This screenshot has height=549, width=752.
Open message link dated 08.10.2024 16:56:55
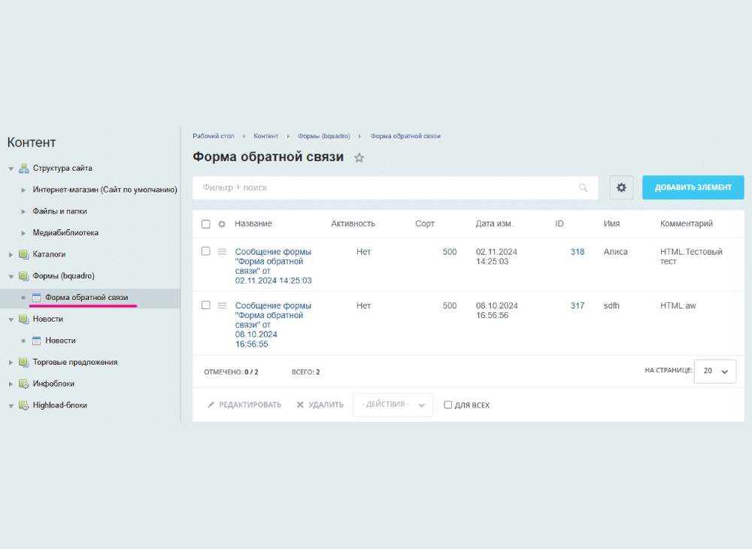(274, 325)
